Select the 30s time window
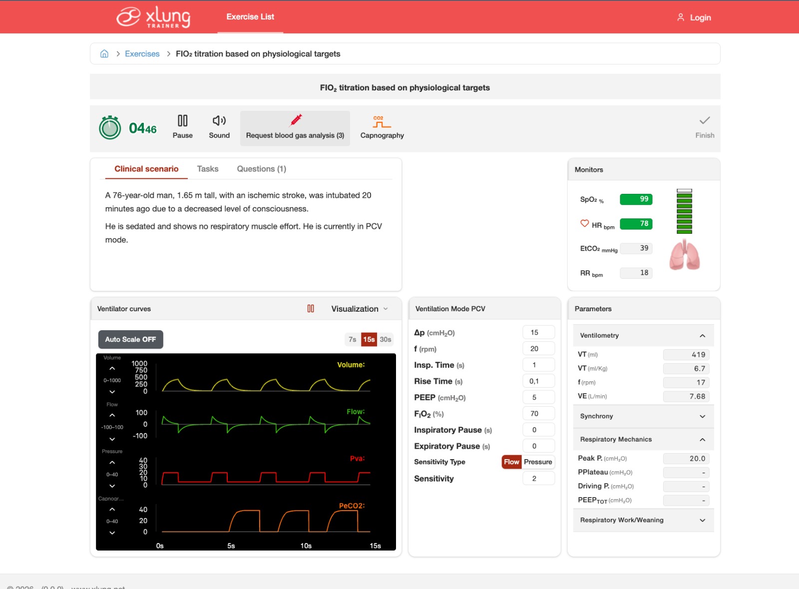Image resolution: width=799 pixels, height=589 pixels. (x=386, y=340)
